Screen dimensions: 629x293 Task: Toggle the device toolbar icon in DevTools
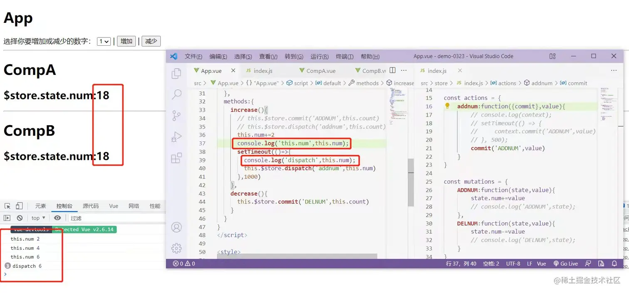(x=19, y=206)
